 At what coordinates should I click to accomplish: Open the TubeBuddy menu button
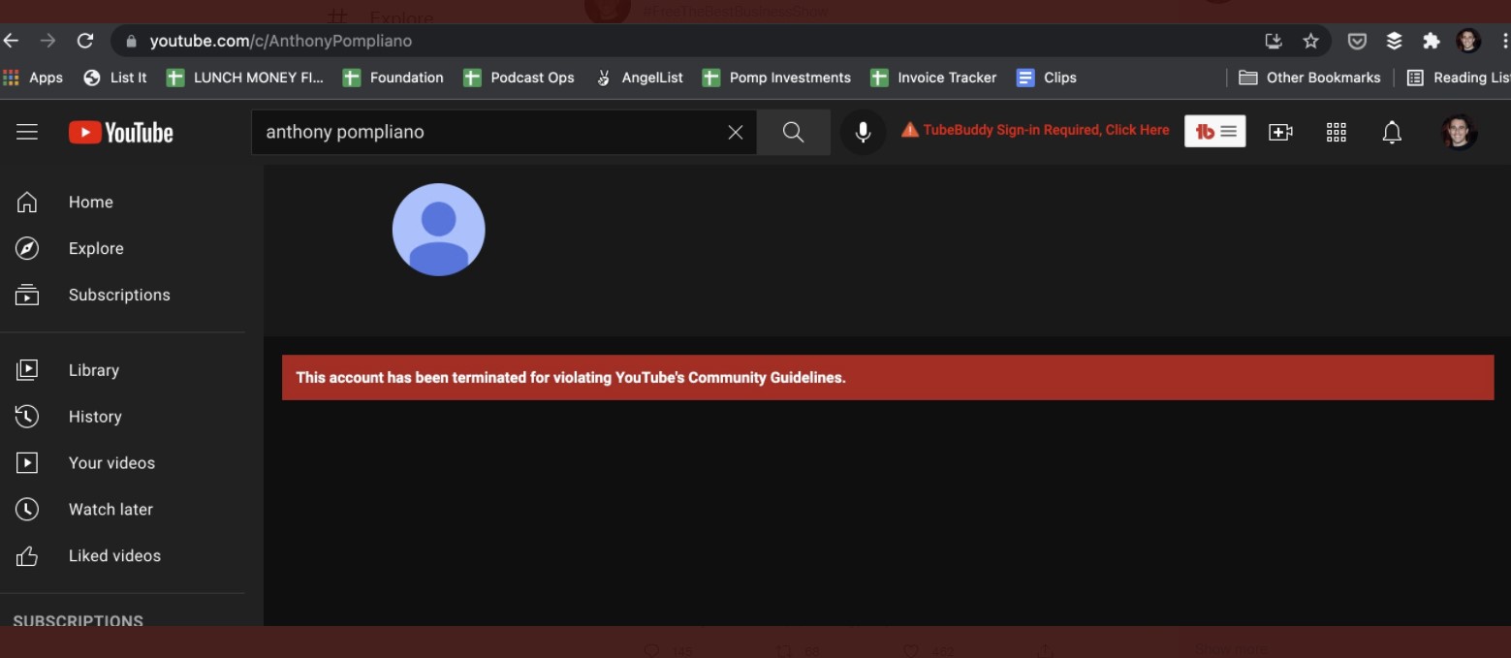click(1214, 132)
